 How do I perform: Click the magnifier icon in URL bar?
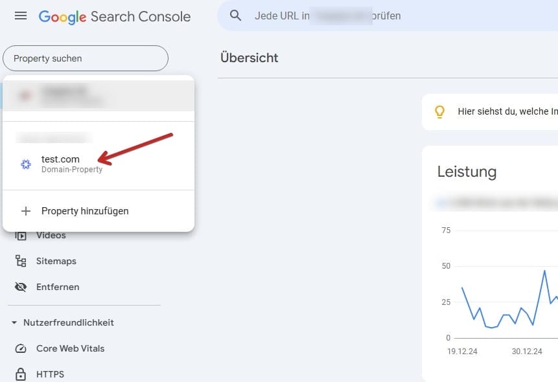pos(236,16)
